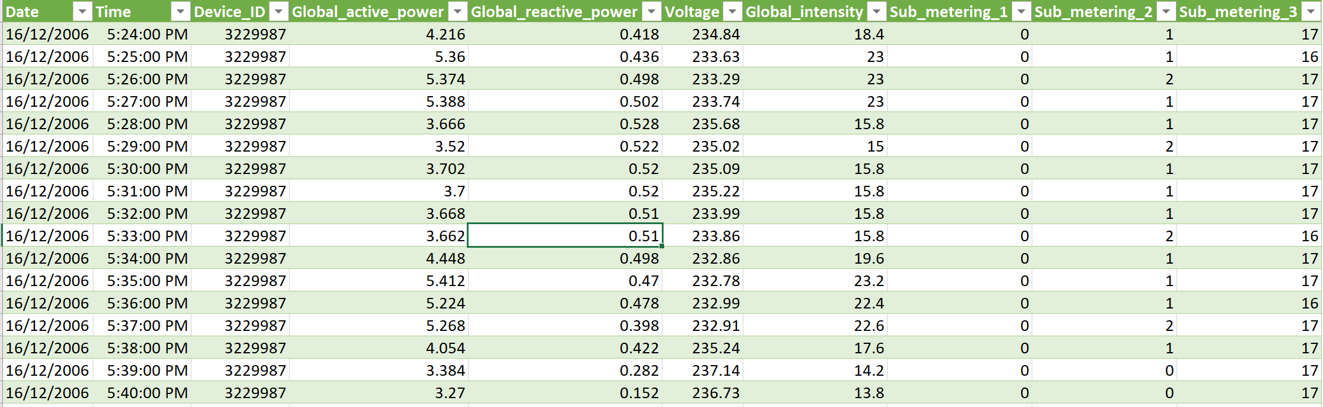Select active power value 5.388
This screenshot has width=1323, height=407.
tap(378, 101)
